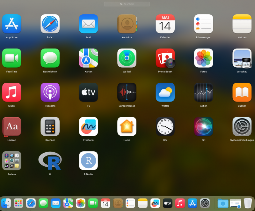This screenshot has width=255, height=211.
Task: Open Erinnerungen in the Dock
Action: [x=130, y=203]
